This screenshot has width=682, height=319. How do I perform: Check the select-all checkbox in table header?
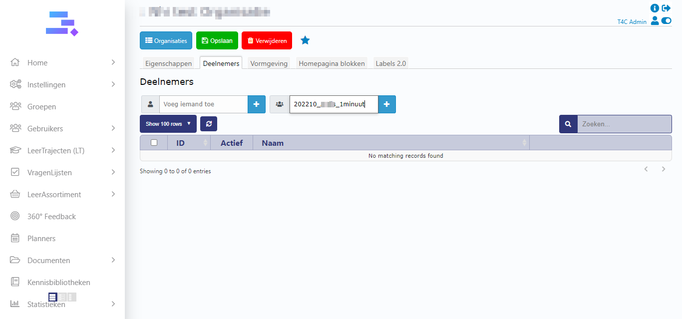pyautogui.click(x=154, y=143)
